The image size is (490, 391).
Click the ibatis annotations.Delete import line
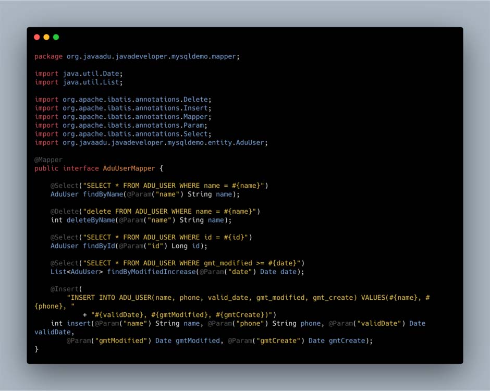[123, 100]
